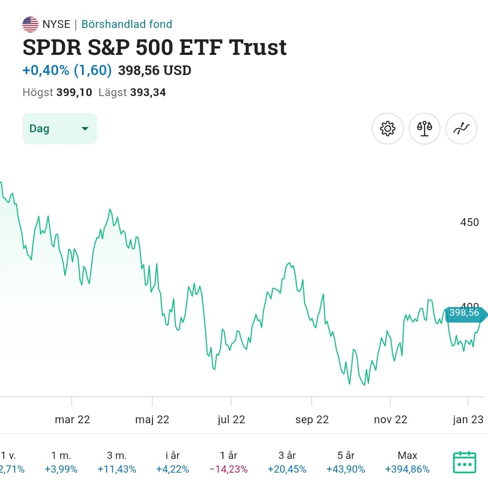488x485 pixels.
Task: Select the i år period
Action: (173, 462)
